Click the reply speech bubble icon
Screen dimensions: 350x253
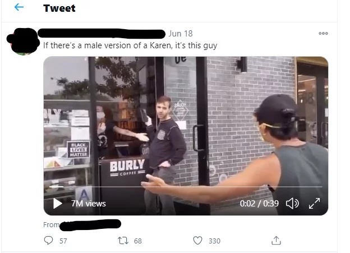pyautogui.click(x=48, y=241)
